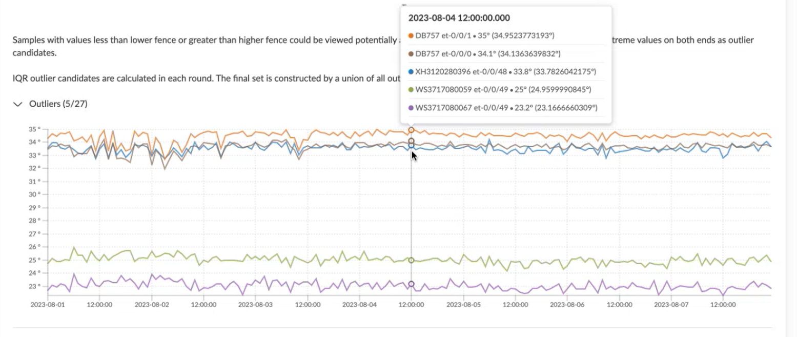
Task: Click the 2023-08-03 x-axis date label
Action: [x=255, y=304]
